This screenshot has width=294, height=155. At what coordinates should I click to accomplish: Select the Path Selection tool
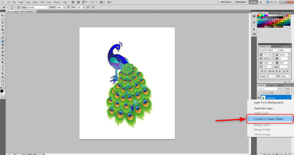tap(2, 73)
